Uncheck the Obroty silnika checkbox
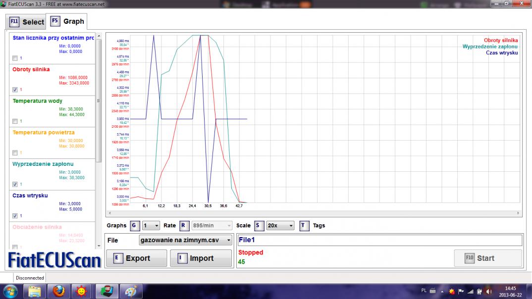The width and height of the screenshot is (532, 299). pyautogui.click(x=15, y=90)
